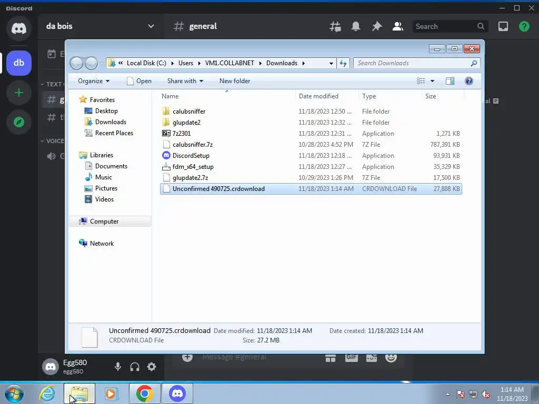Select fdm_x64_setup file
Screen dimensions: 539x404
pyautogui.click(x=311, y=167)
